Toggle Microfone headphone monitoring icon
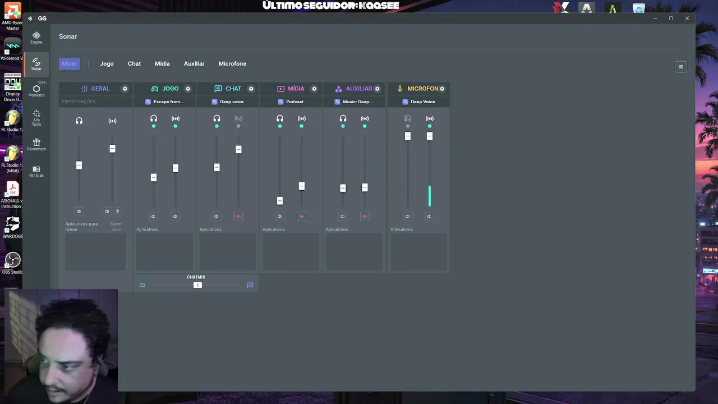Viewport: 718px width, 404px height. tap(408, 118)
